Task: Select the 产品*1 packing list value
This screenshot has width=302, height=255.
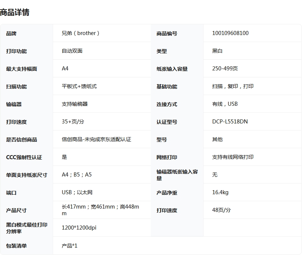Action: (x=70, y=246)
